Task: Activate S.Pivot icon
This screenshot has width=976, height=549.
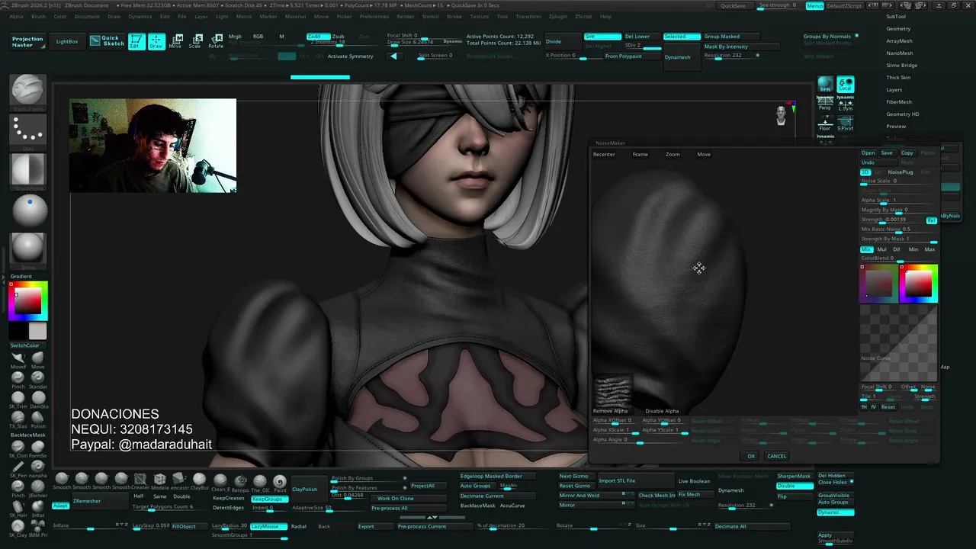Action: (845, 124)
